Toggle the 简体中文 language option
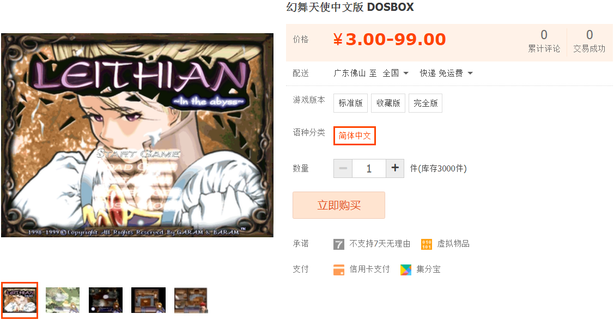 click(355, 136)
